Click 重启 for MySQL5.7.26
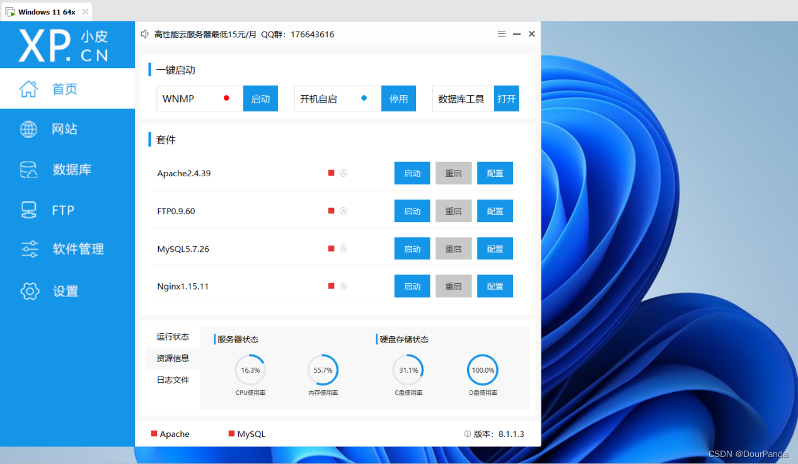Viewport: 798px width, 464px height. 454,249
